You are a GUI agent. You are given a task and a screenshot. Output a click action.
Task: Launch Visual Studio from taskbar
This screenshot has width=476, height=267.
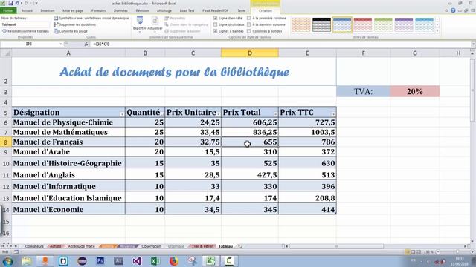point(137,261)
